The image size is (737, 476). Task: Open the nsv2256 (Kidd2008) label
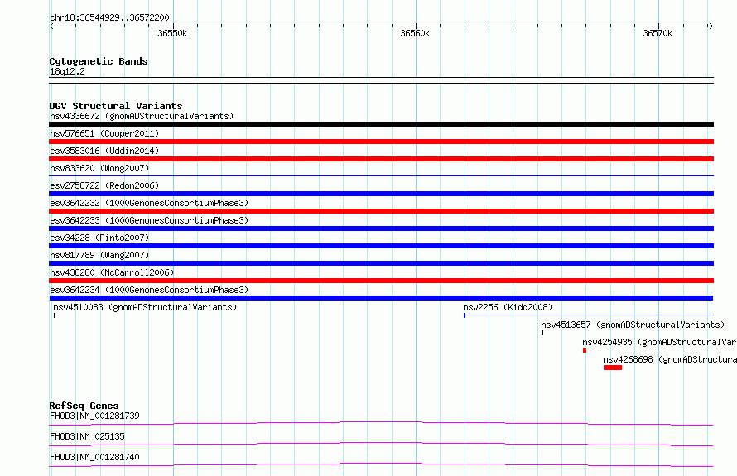tap(508, 307)
